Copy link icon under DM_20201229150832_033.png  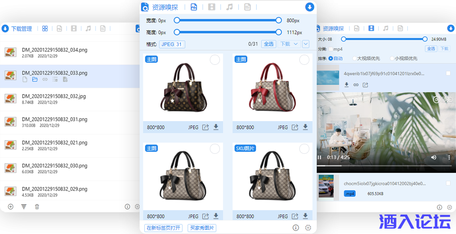(x=45, y=80)
